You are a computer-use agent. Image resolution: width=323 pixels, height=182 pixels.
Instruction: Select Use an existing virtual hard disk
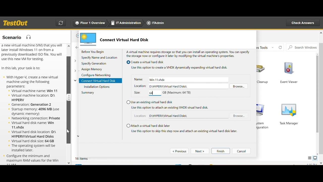pos(128,102)
